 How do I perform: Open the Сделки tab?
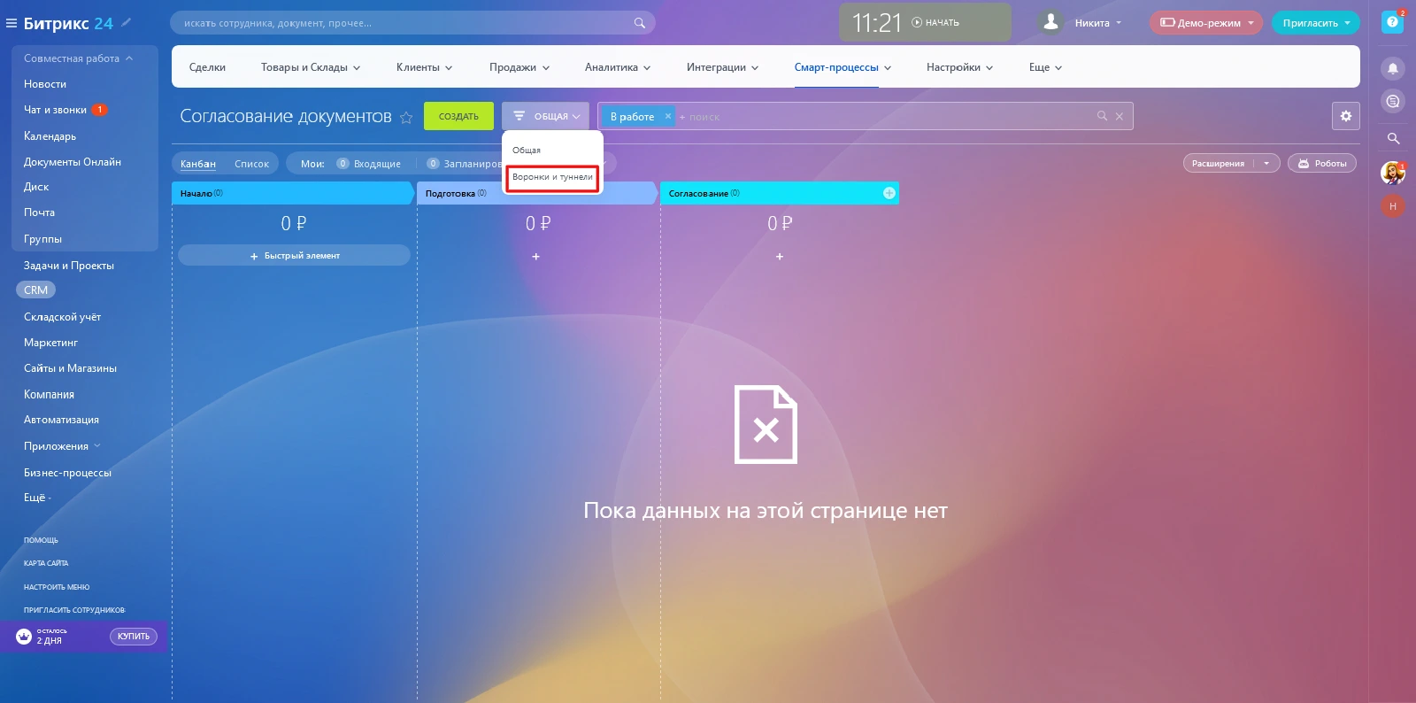click(x=207, y=67)
